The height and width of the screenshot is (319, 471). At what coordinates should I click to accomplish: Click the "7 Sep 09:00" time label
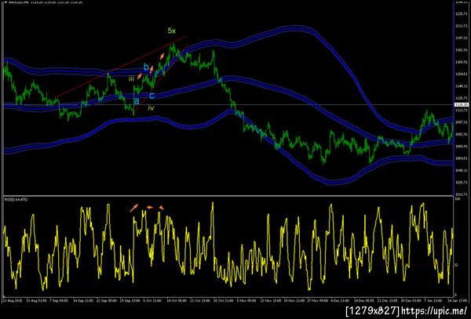click(59, 300)
